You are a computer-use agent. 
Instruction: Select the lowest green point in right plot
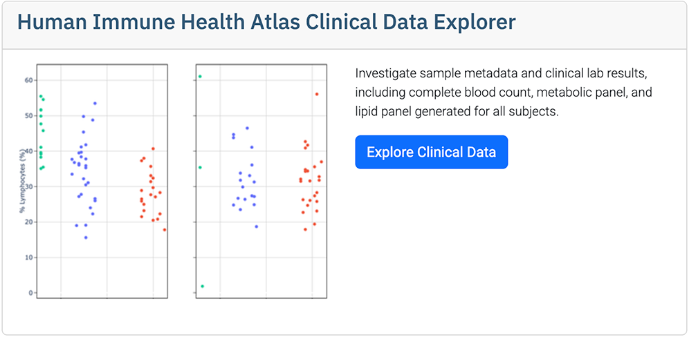[202, 286]
